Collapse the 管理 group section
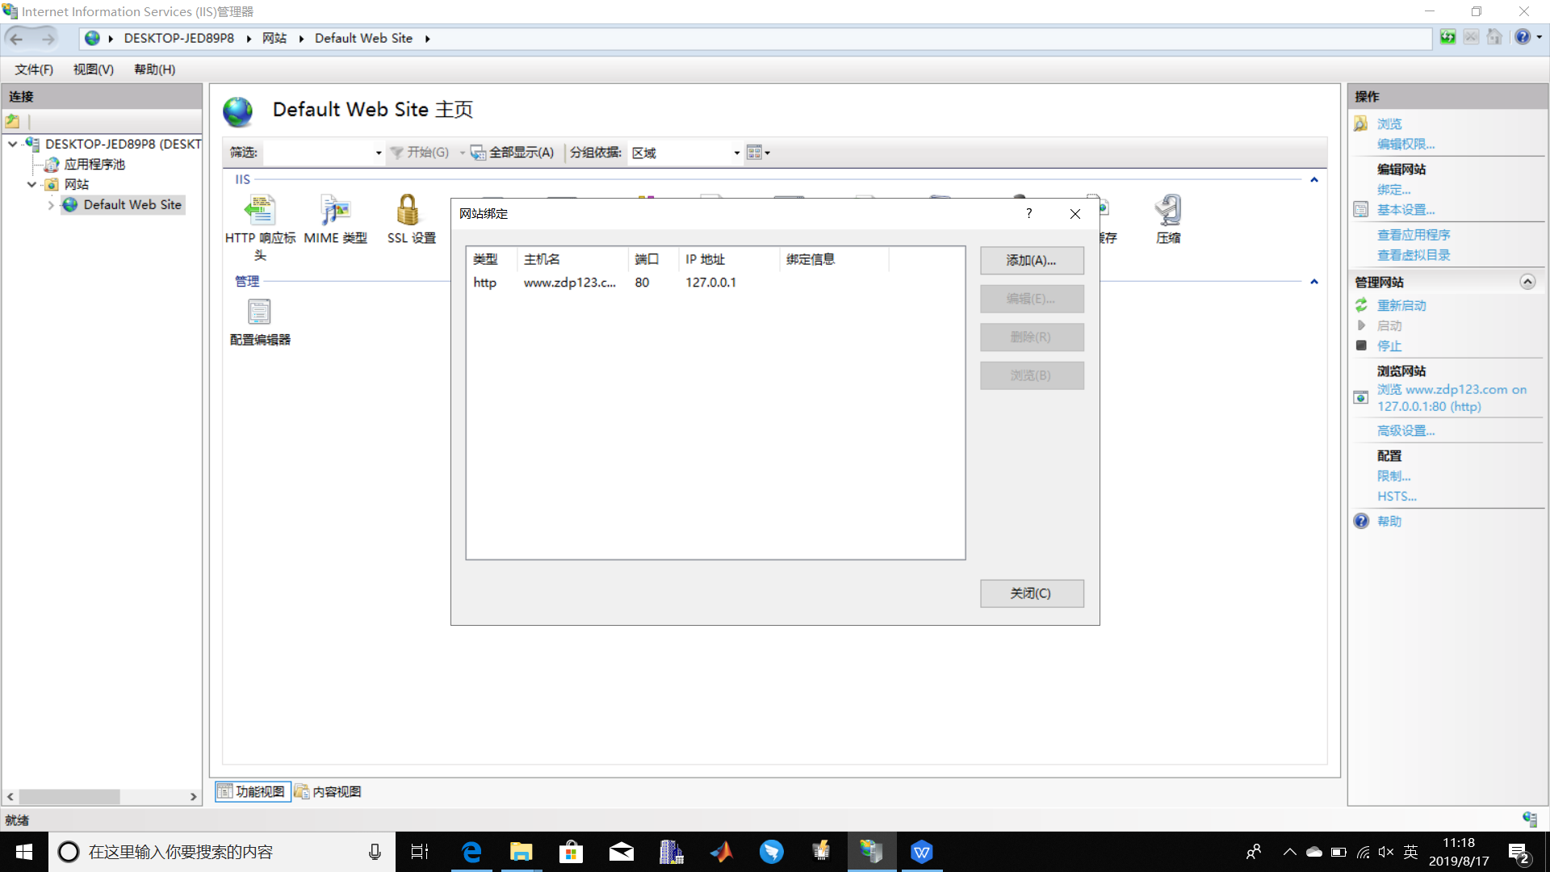The image size is (1550, 872). coord(1314,282)
